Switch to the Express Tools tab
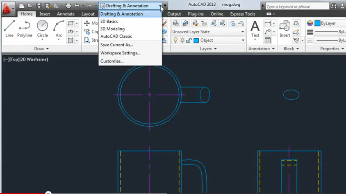Screen dimensions: 346x194 pos(243,14)
